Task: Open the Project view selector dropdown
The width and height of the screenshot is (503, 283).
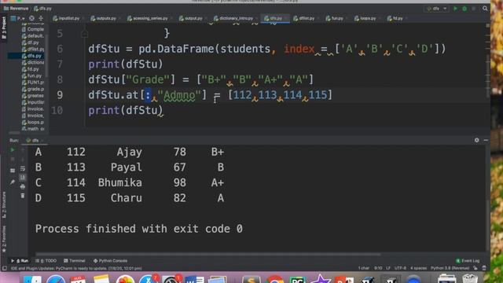Action: tap(18, 18)
